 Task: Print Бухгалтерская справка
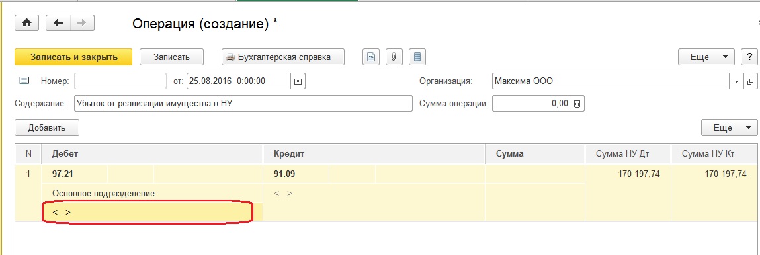coord(283,57)
